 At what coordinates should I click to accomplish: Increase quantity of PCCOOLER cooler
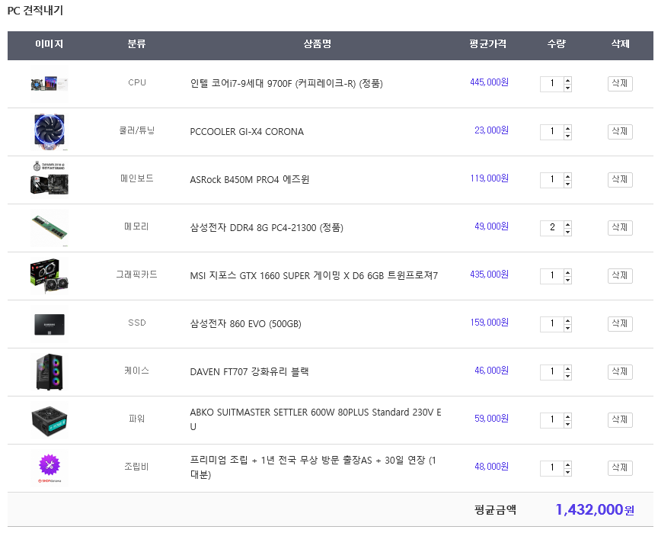[x=567, y=127]
